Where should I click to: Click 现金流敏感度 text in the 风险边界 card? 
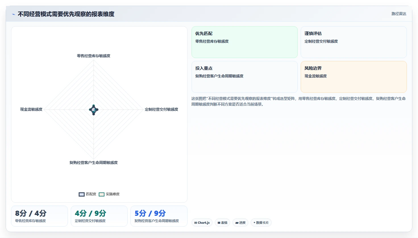pyautogui.click(x=316, y=76)
